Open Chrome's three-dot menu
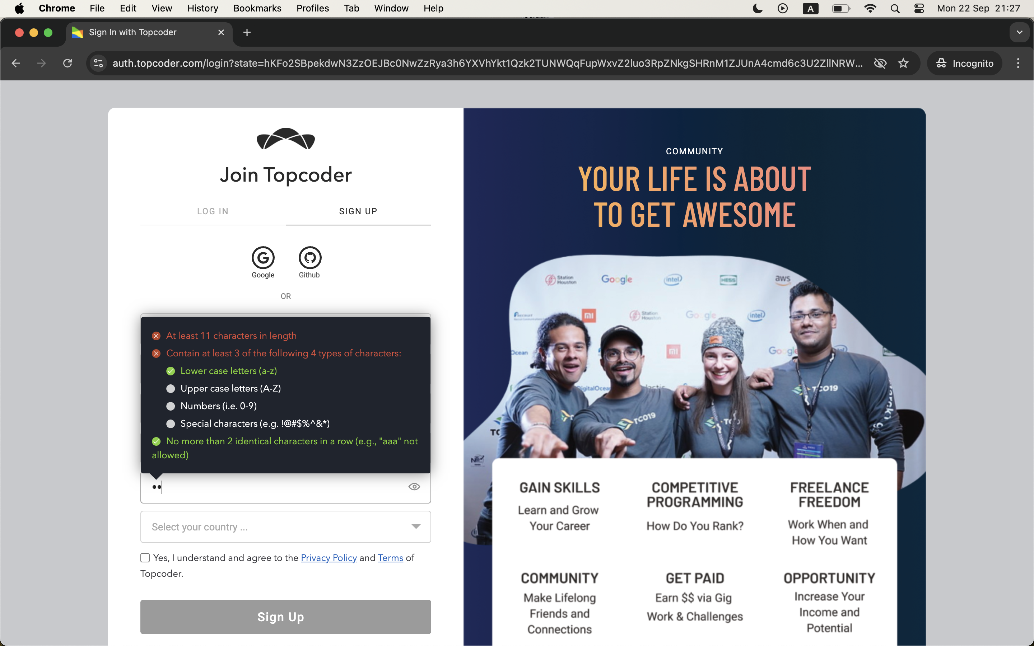 coord(1018,63)
